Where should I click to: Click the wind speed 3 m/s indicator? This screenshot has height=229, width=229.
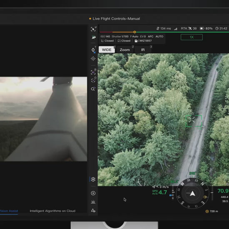click(160, 187)
